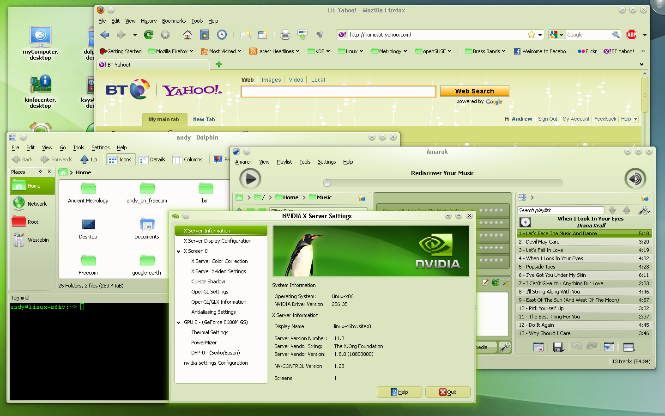This screenshot has height=416, width=665.
Task: Save the Amarok playlist via floppy icon
Action: coord(558,347)
